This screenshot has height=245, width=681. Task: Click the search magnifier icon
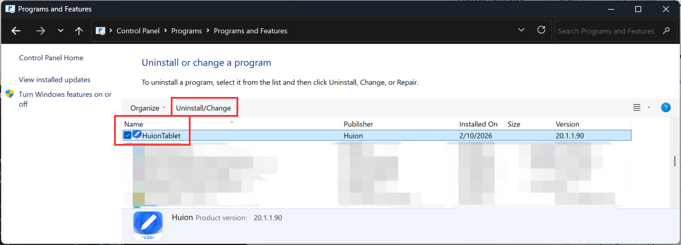(667, 31)
